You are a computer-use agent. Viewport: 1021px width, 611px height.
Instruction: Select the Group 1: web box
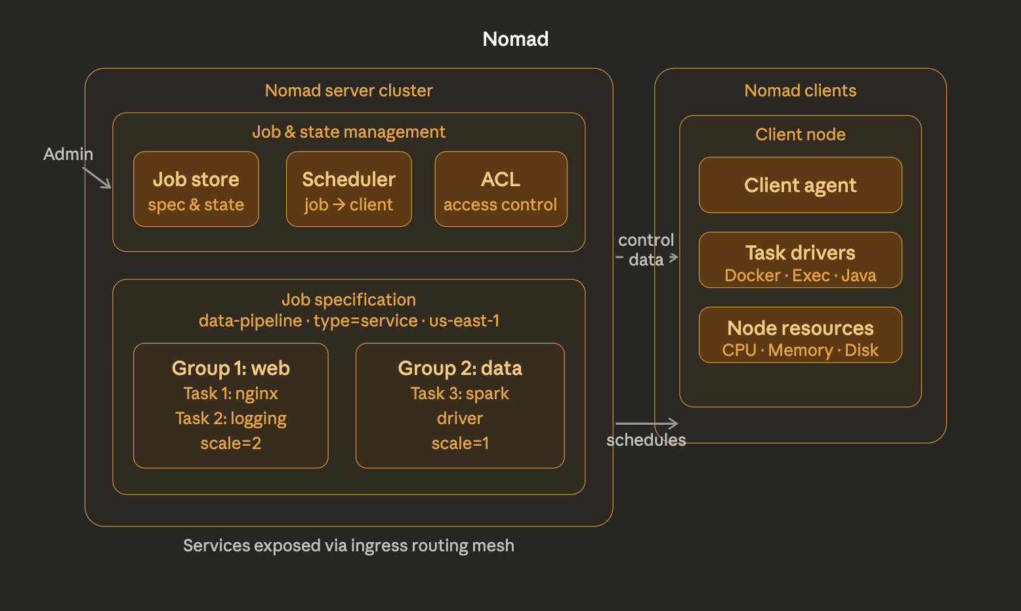(x=230, y=405)
